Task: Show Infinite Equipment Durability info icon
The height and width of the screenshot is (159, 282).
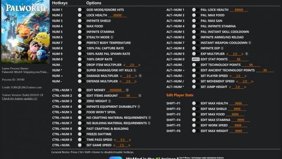Action: (x=139, y=107)
